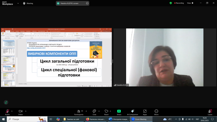Open the Chat panel
Screen dimensions: 217x122
(x=94, y=111)
